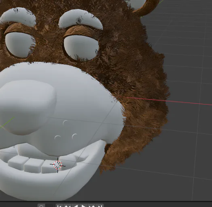Jump forward to the next keyframe
Screen dimensions: 212x207
(x=92, y=206)
